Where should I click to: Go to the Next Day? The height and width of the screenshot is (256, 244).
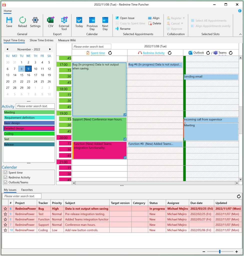click(x=105, y=20)
